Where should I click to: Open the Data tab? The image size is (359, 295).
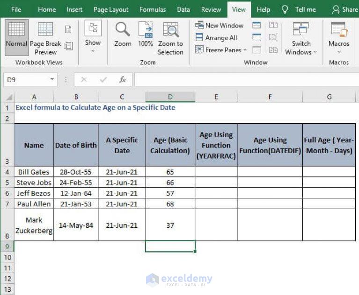(183, 9)
